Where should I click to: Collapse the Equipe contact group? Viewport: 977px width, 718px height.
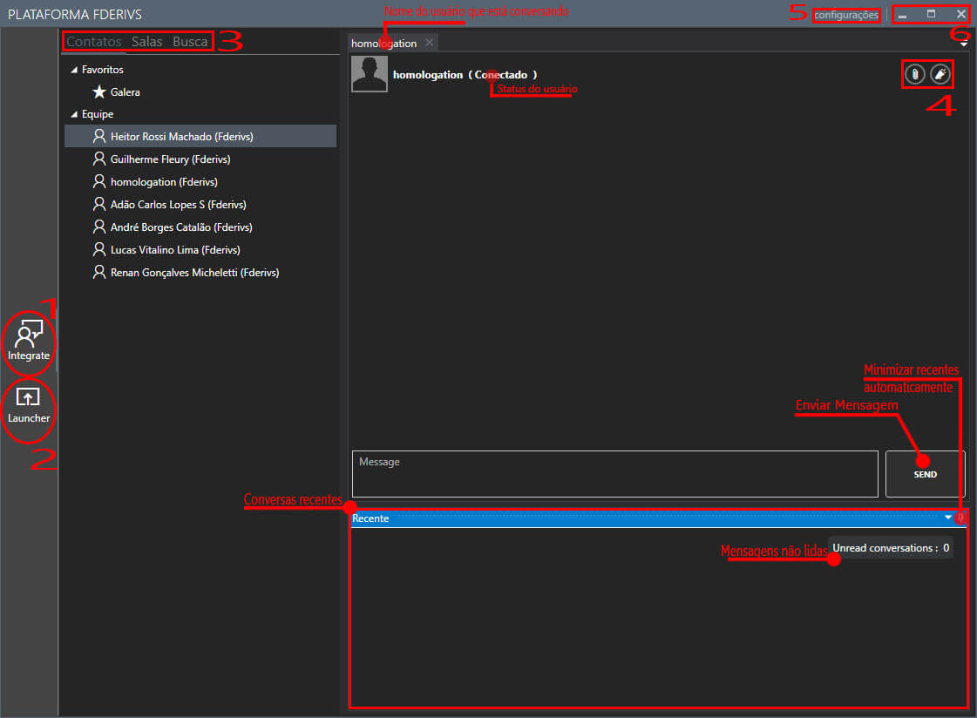[74, 114]
